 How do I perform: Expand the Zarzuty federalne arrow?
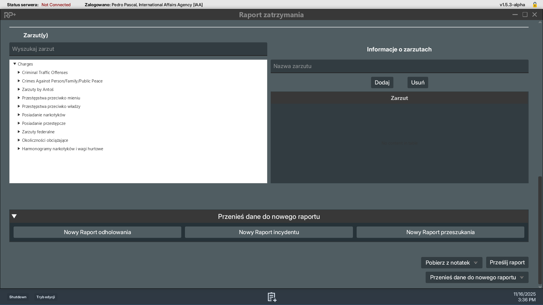pos(19,132)
